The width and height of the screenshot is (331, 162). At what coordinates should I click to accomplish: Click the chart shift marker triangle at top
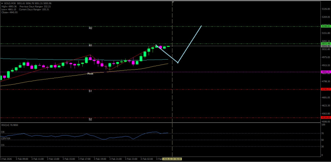pyautogui.click(x=173, y=2)
